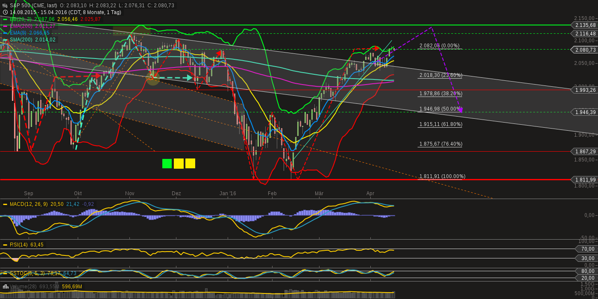Click the Jan '16 label on time axis
This screenshot has height=299, width=598.
click(x=228, y=193)
